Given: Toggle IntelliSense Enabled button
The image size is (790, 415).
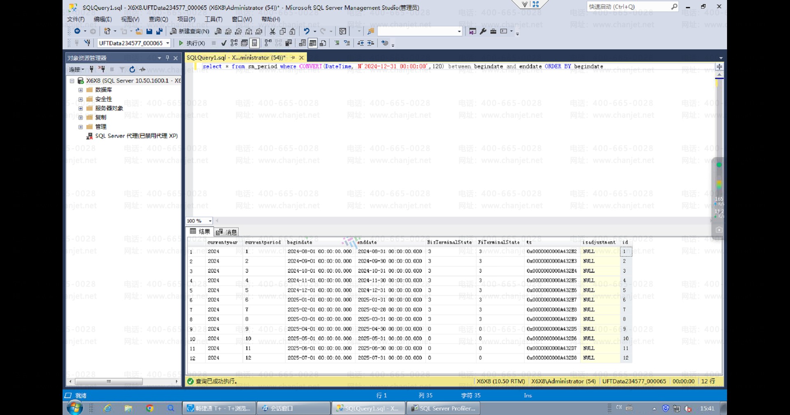Looking at the screenshot, I should 255,43.
